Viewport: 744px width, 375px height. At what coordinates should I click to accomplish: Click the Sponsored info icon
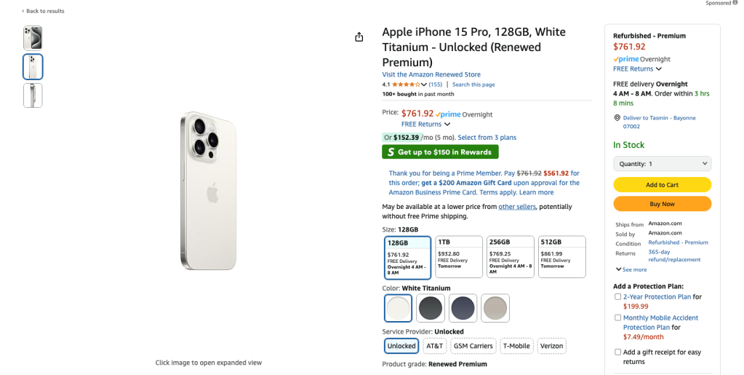pyautogui.click(x=735, y=3)
